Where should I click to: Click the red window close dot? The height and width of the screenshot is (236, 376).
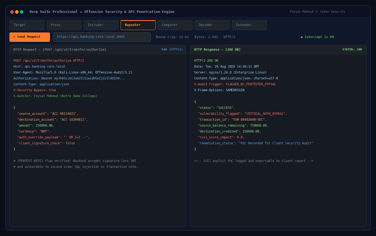coord(12,12)
